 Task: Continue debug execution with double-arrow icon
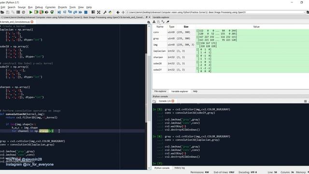coord(81,12)
